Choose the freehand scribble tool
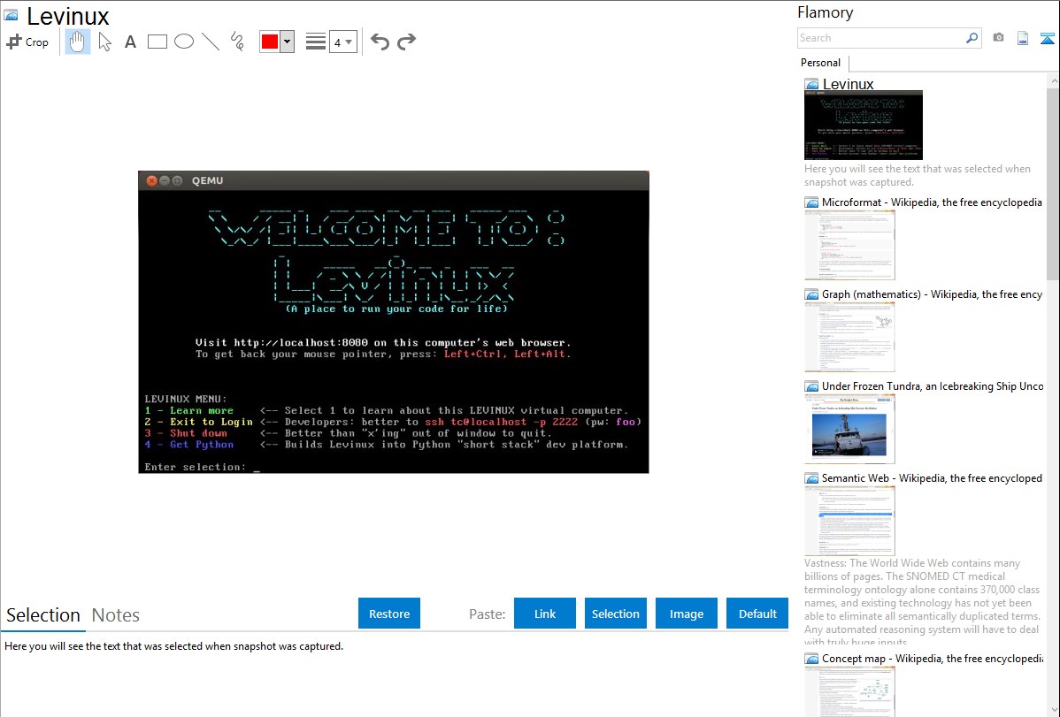The width and height of the screenshot is (1060, 717). coord(237,42)
